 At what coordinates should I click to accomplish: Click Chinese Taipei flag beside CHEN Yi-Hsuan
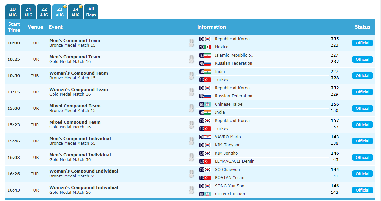[205, 194]
